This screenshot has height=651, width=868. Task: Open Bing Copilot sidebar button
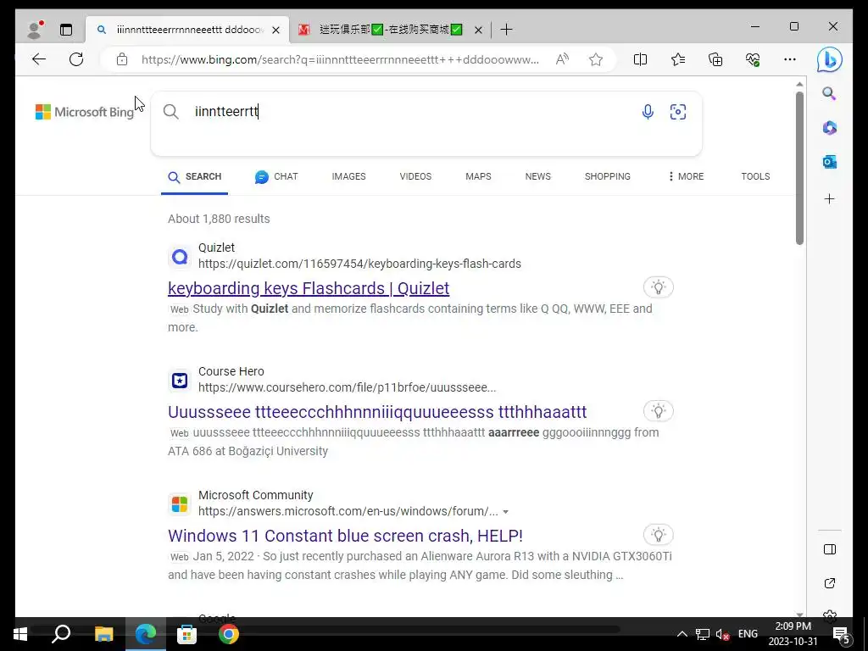tap(829, 60)
